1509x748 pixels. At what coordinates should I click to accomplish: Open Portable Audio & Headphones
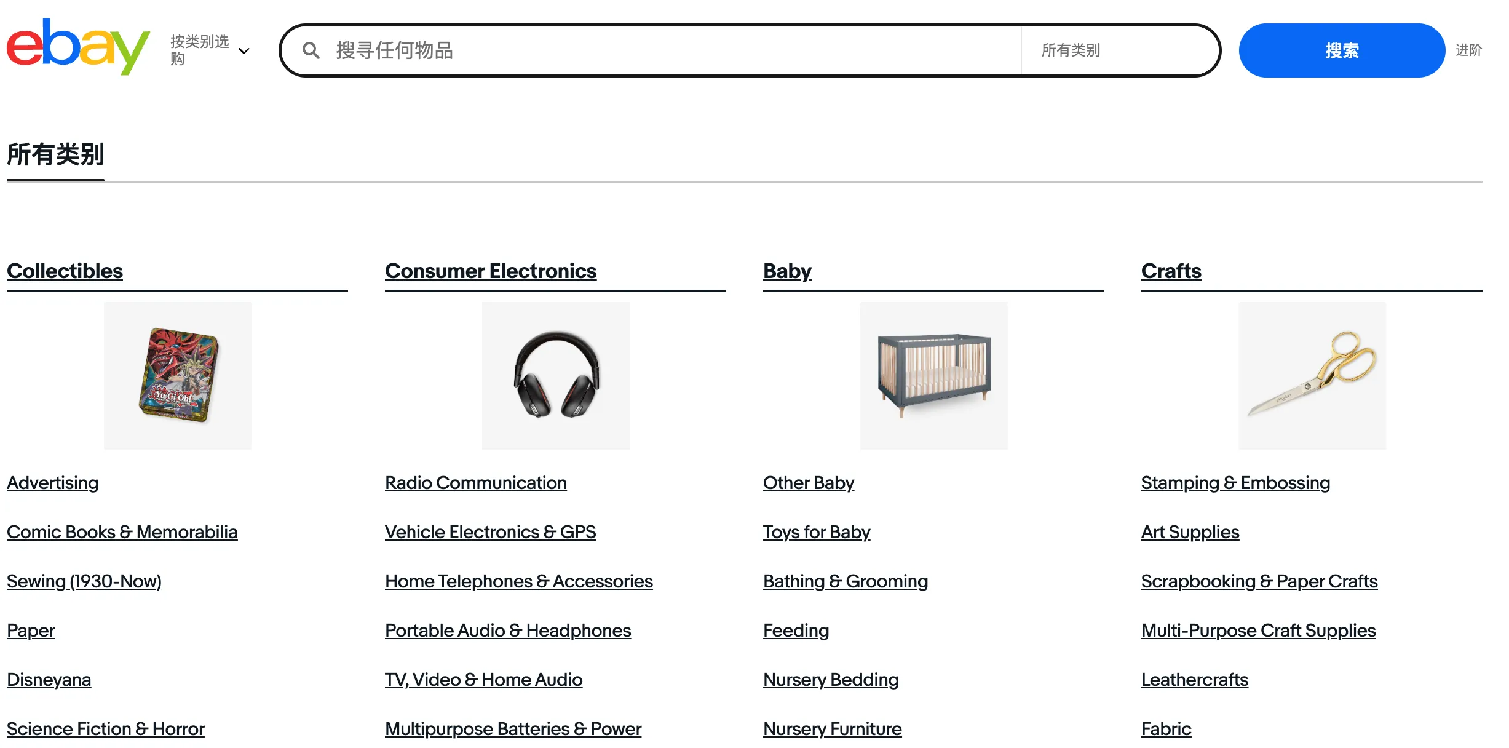coord(507,630)
